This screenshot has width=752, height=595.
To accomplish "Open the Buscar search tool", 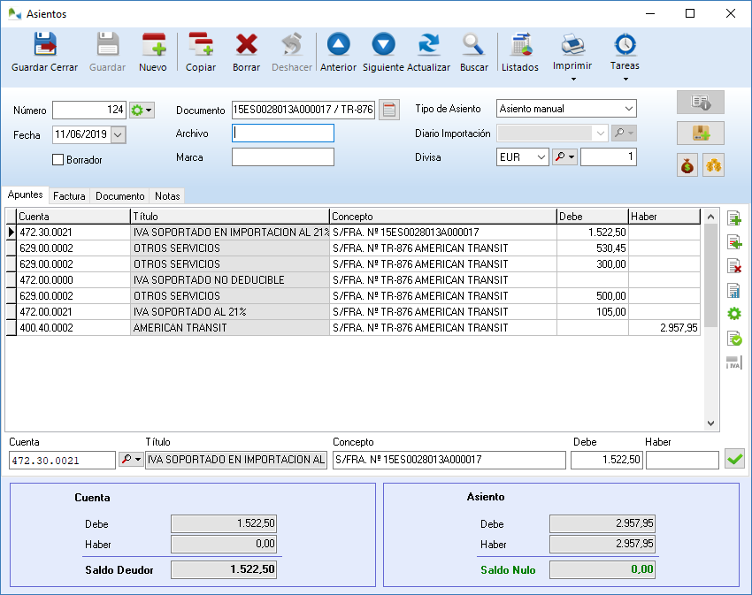I will [474, 52].
